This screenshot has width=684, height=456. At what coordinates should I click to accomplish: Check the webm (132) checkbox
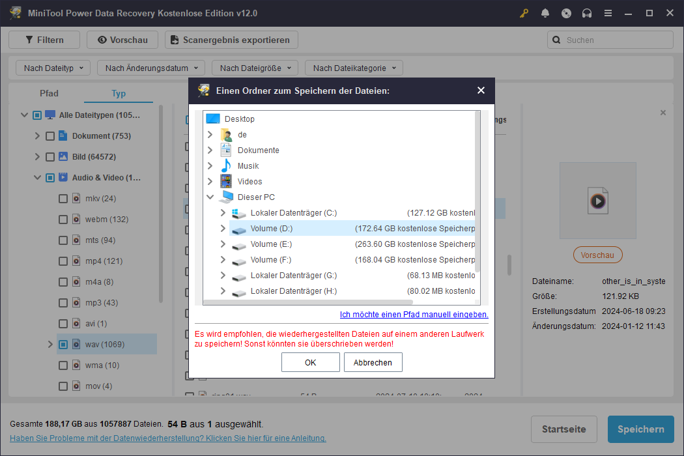[63, 220]
